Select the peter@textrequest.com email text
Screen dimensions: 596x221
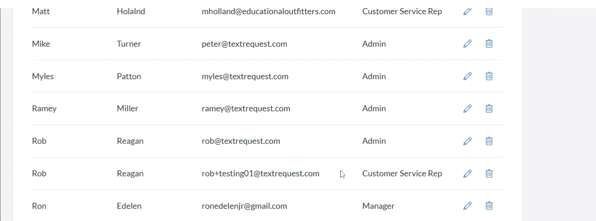244,44
